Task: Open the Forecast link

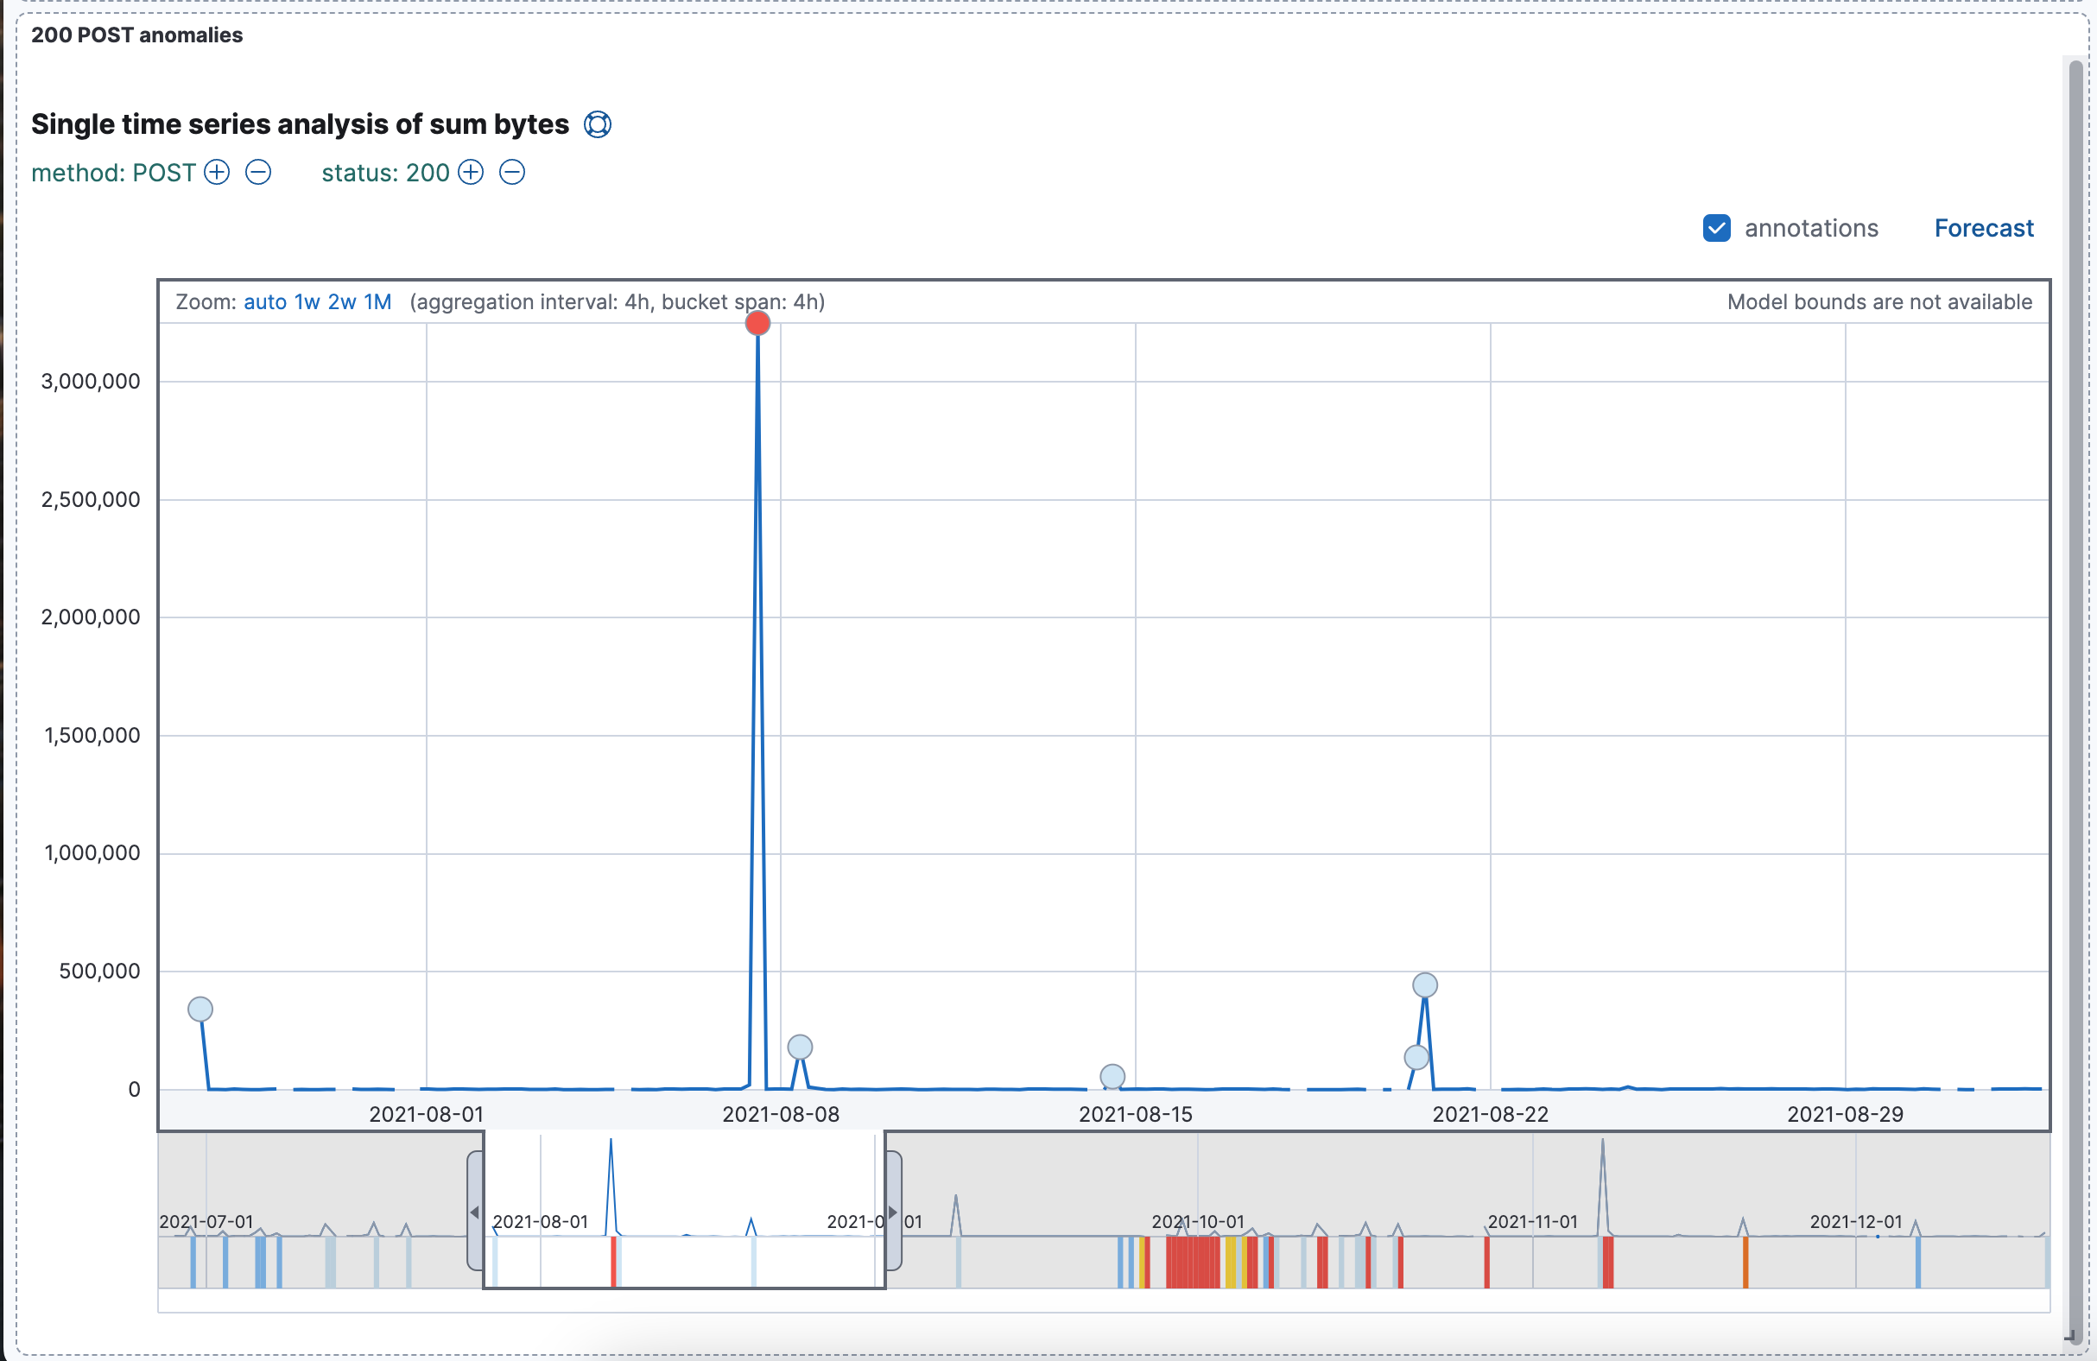Action: (x=1983, y=228)
